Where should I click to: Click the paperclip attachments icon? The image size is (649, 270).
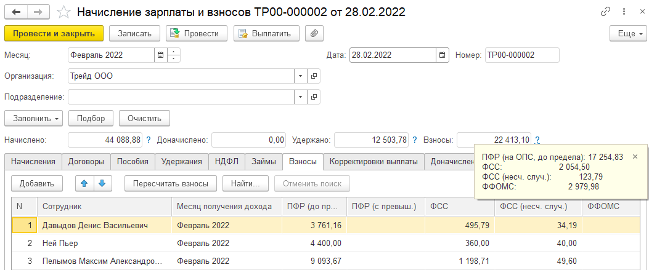tap(314, 33)
